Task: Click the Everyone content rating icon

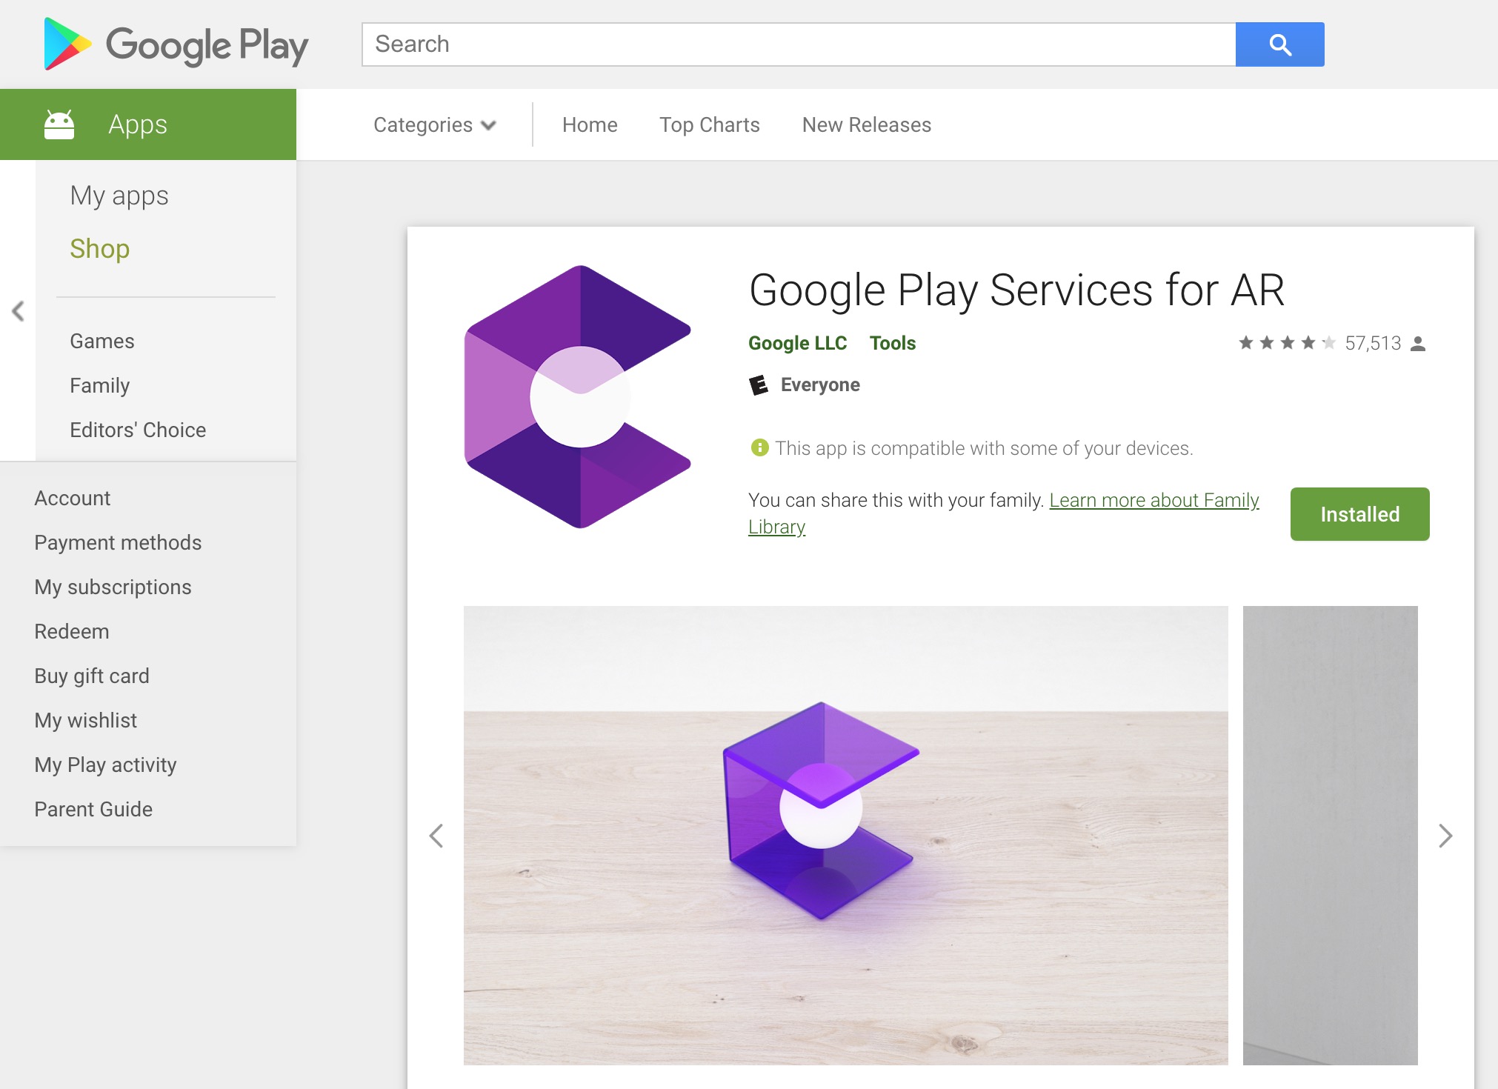Action: pyautogui.click(x=759, y=385)
